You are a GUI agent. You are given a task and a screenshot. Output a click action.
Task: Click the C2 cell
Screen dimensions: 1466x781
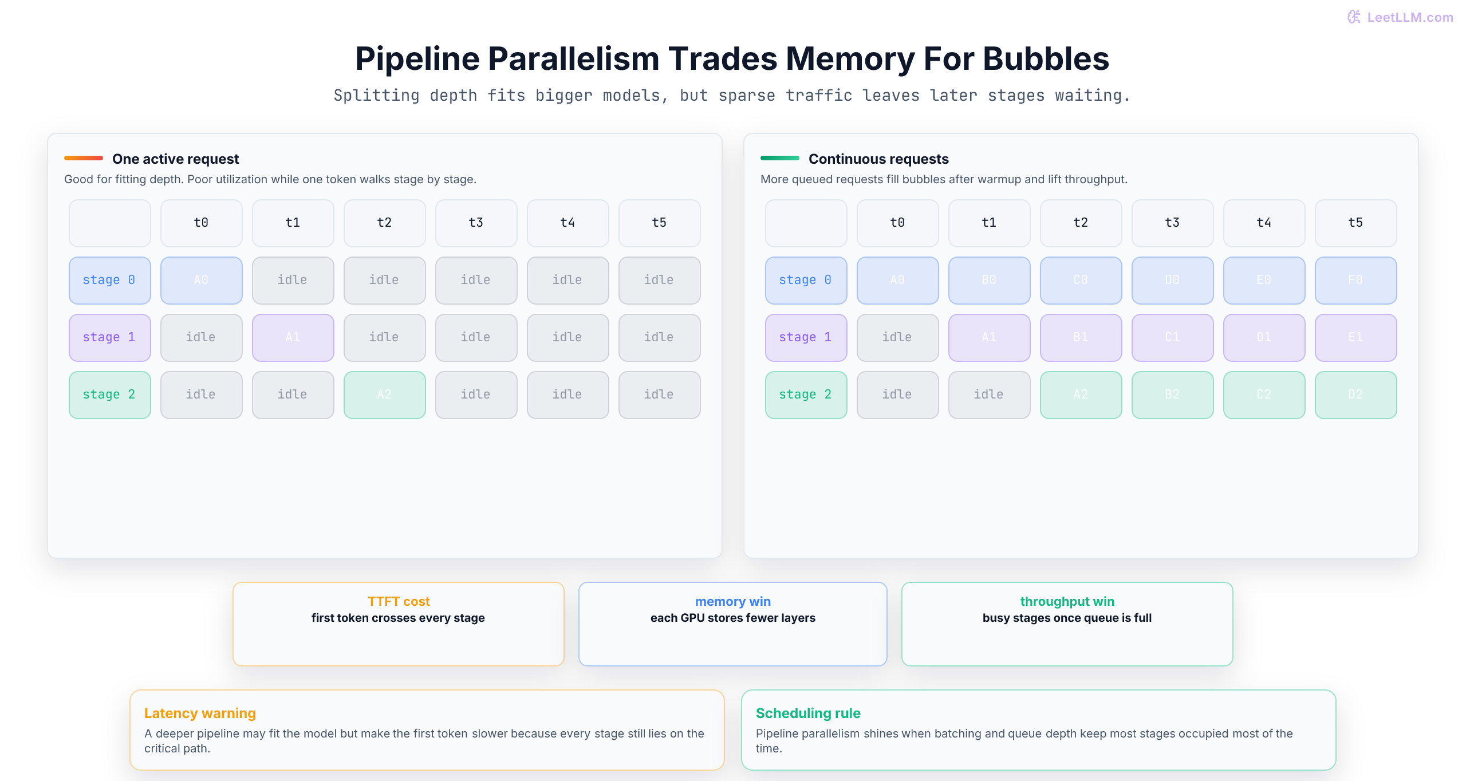click(x=1264, y=395)
